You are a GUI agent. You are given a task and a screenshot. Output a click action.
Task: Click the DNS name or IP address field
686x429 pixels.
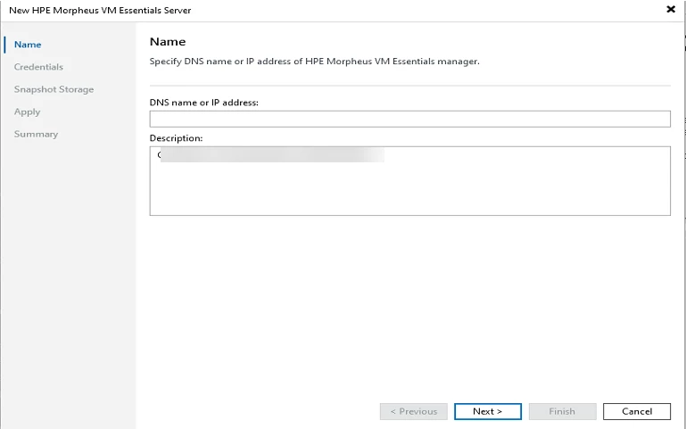tap(409, 120)
